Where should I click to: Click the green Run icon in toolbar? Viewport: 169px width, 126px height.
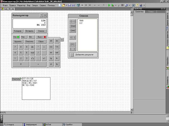[x=109, y=5]
